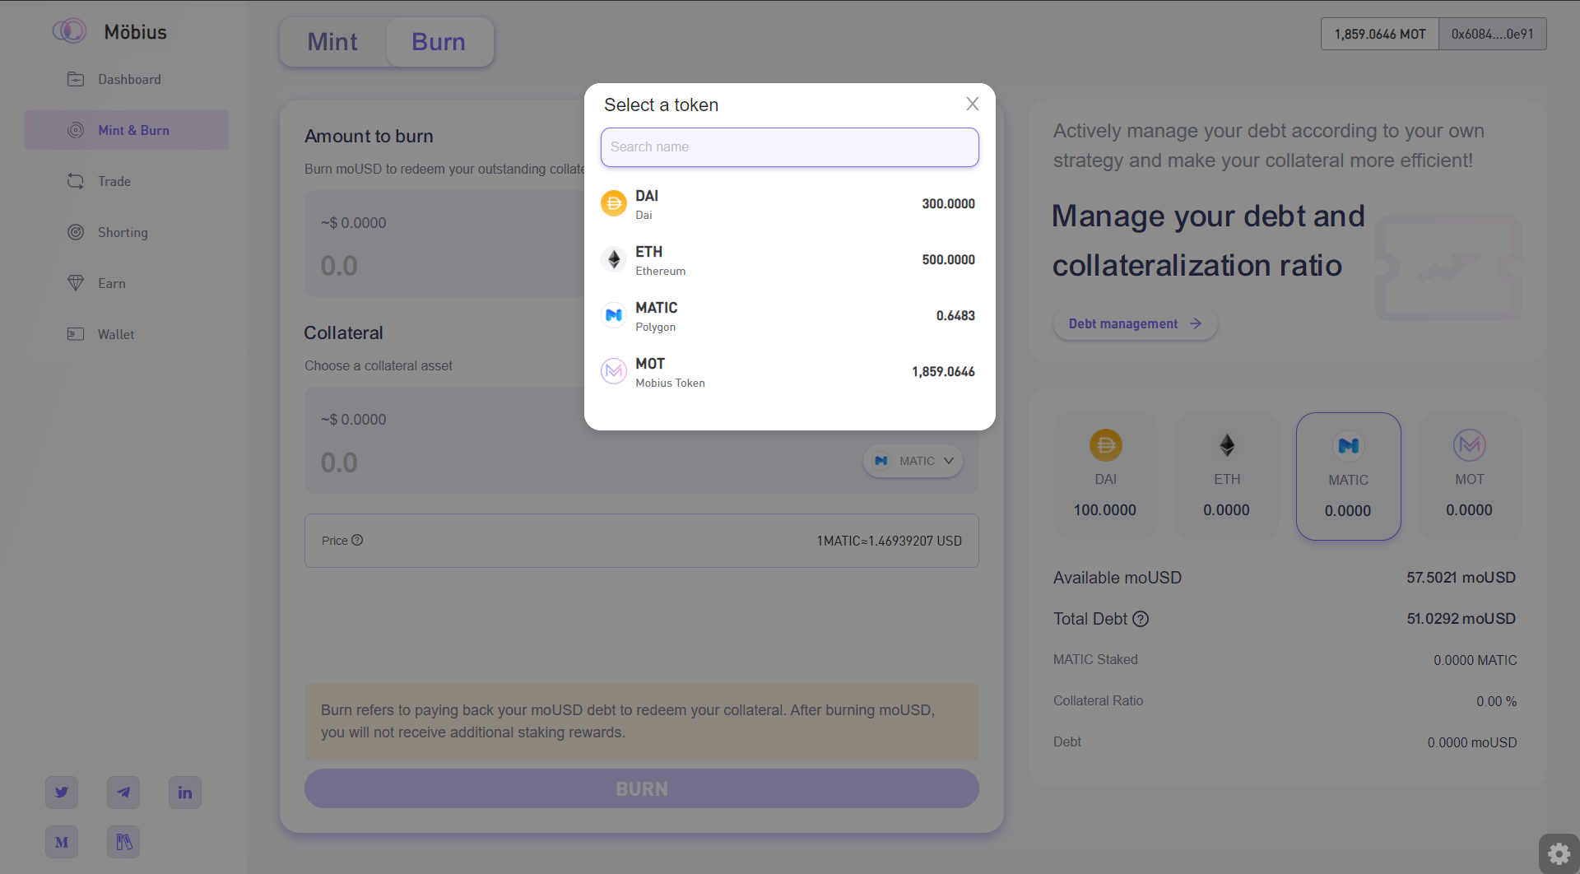Image resolution: width=1580 pixels, height=874 pixels.
Task: Switch to the Burn tab
Action: tap(439, 42)
